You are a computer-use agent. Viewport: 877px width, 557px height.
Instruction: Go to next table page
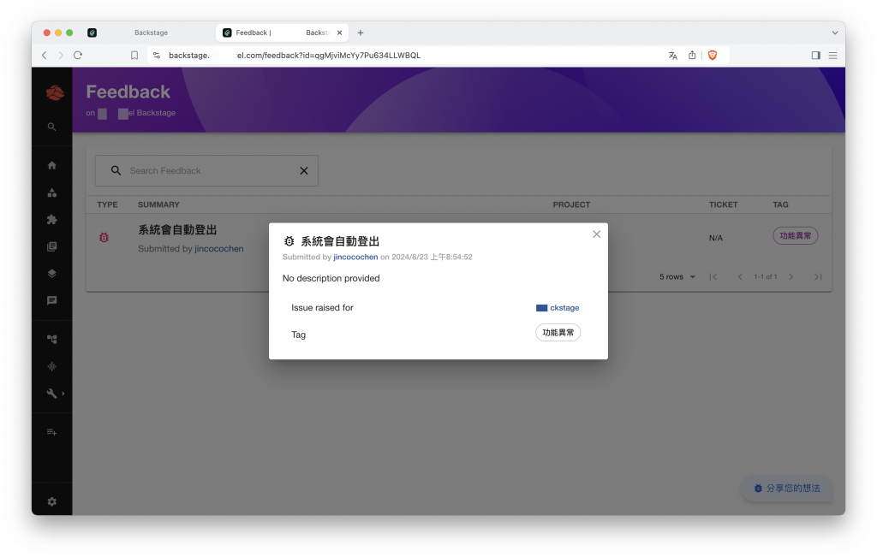[x=790, y=276]
